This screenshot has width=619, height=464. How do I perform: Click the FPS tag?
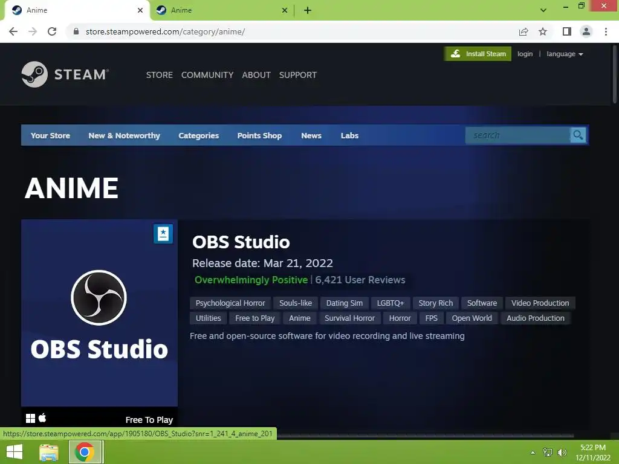[x=431, y=318]
